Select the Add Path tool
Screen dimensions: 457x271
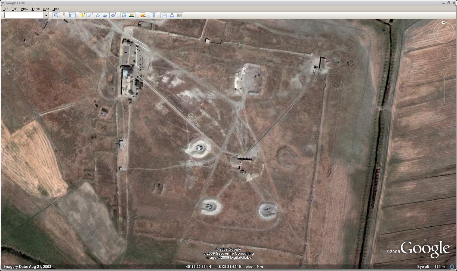click(98, 15)
